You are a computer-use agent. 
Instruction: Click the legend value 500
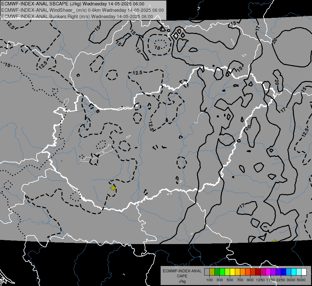230,280
